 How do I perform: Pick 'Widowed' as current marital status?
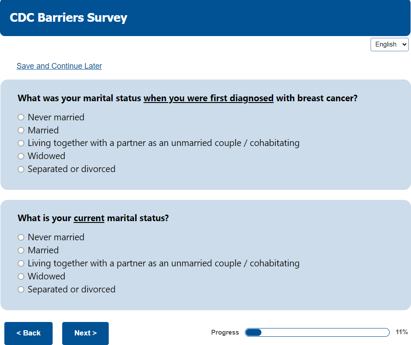[x=21, y=276]
